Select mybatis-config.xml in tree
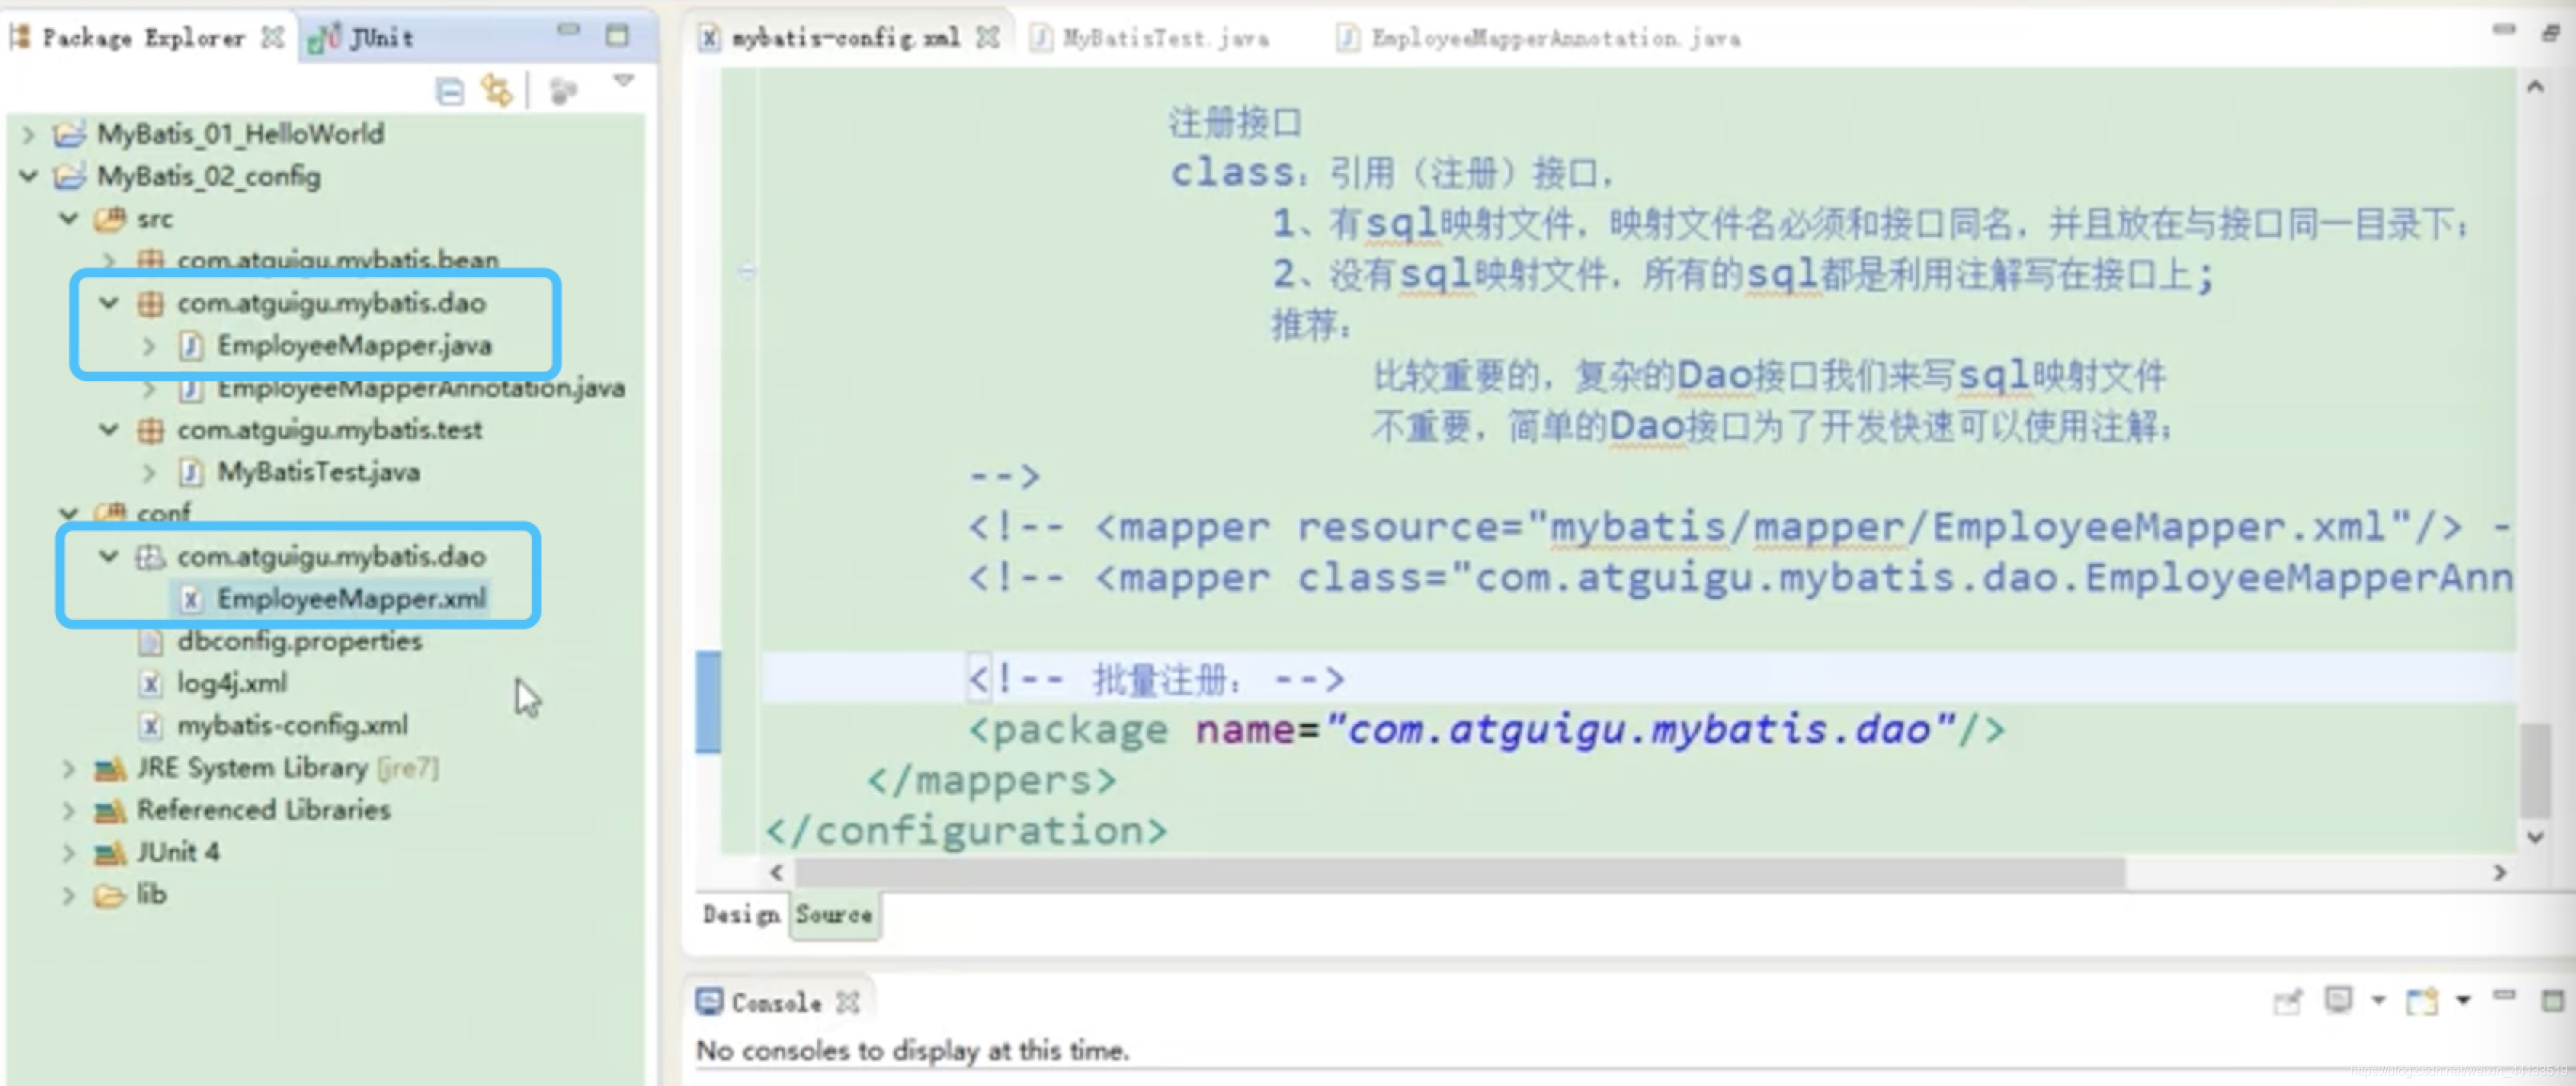The width and height of the screenshot is (2576, 1086). tap(292, 725)
